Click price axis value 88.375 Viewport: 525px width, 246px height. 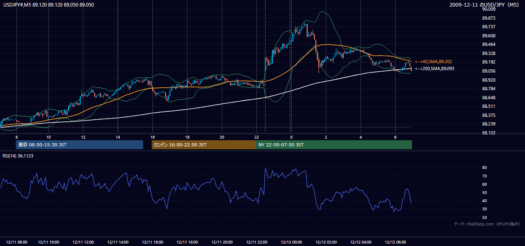pyautogui.click(x=489, y=115)
